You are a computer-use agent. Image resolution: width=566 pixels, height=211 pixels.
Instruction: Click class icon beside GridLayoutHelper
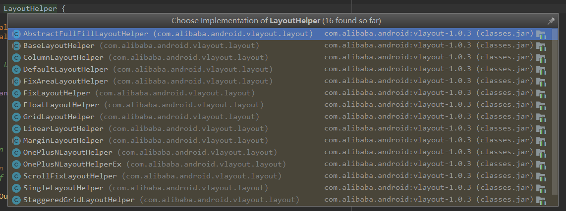pyautogui.click(x=16, y=118)
